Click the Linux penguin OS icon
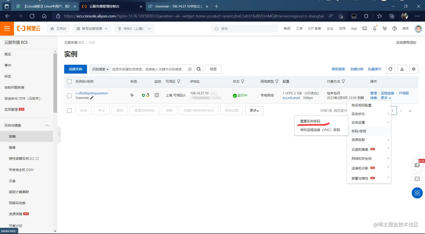 (x=148, y=95)
